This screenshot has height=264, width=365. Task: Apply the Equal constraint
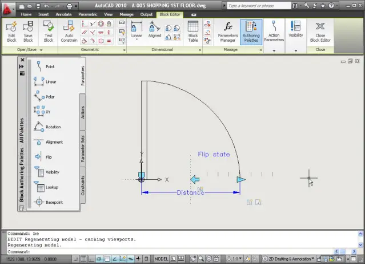(x=109, y=41)
